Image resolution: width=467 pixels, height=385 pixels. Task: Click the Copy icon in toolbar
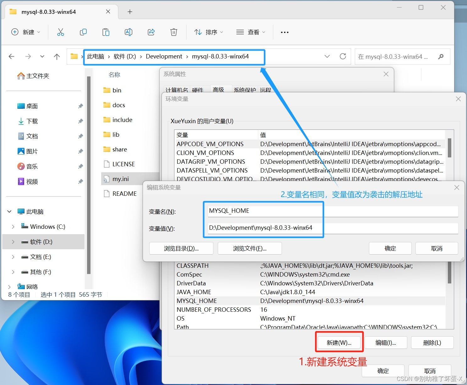pos(83,32)
